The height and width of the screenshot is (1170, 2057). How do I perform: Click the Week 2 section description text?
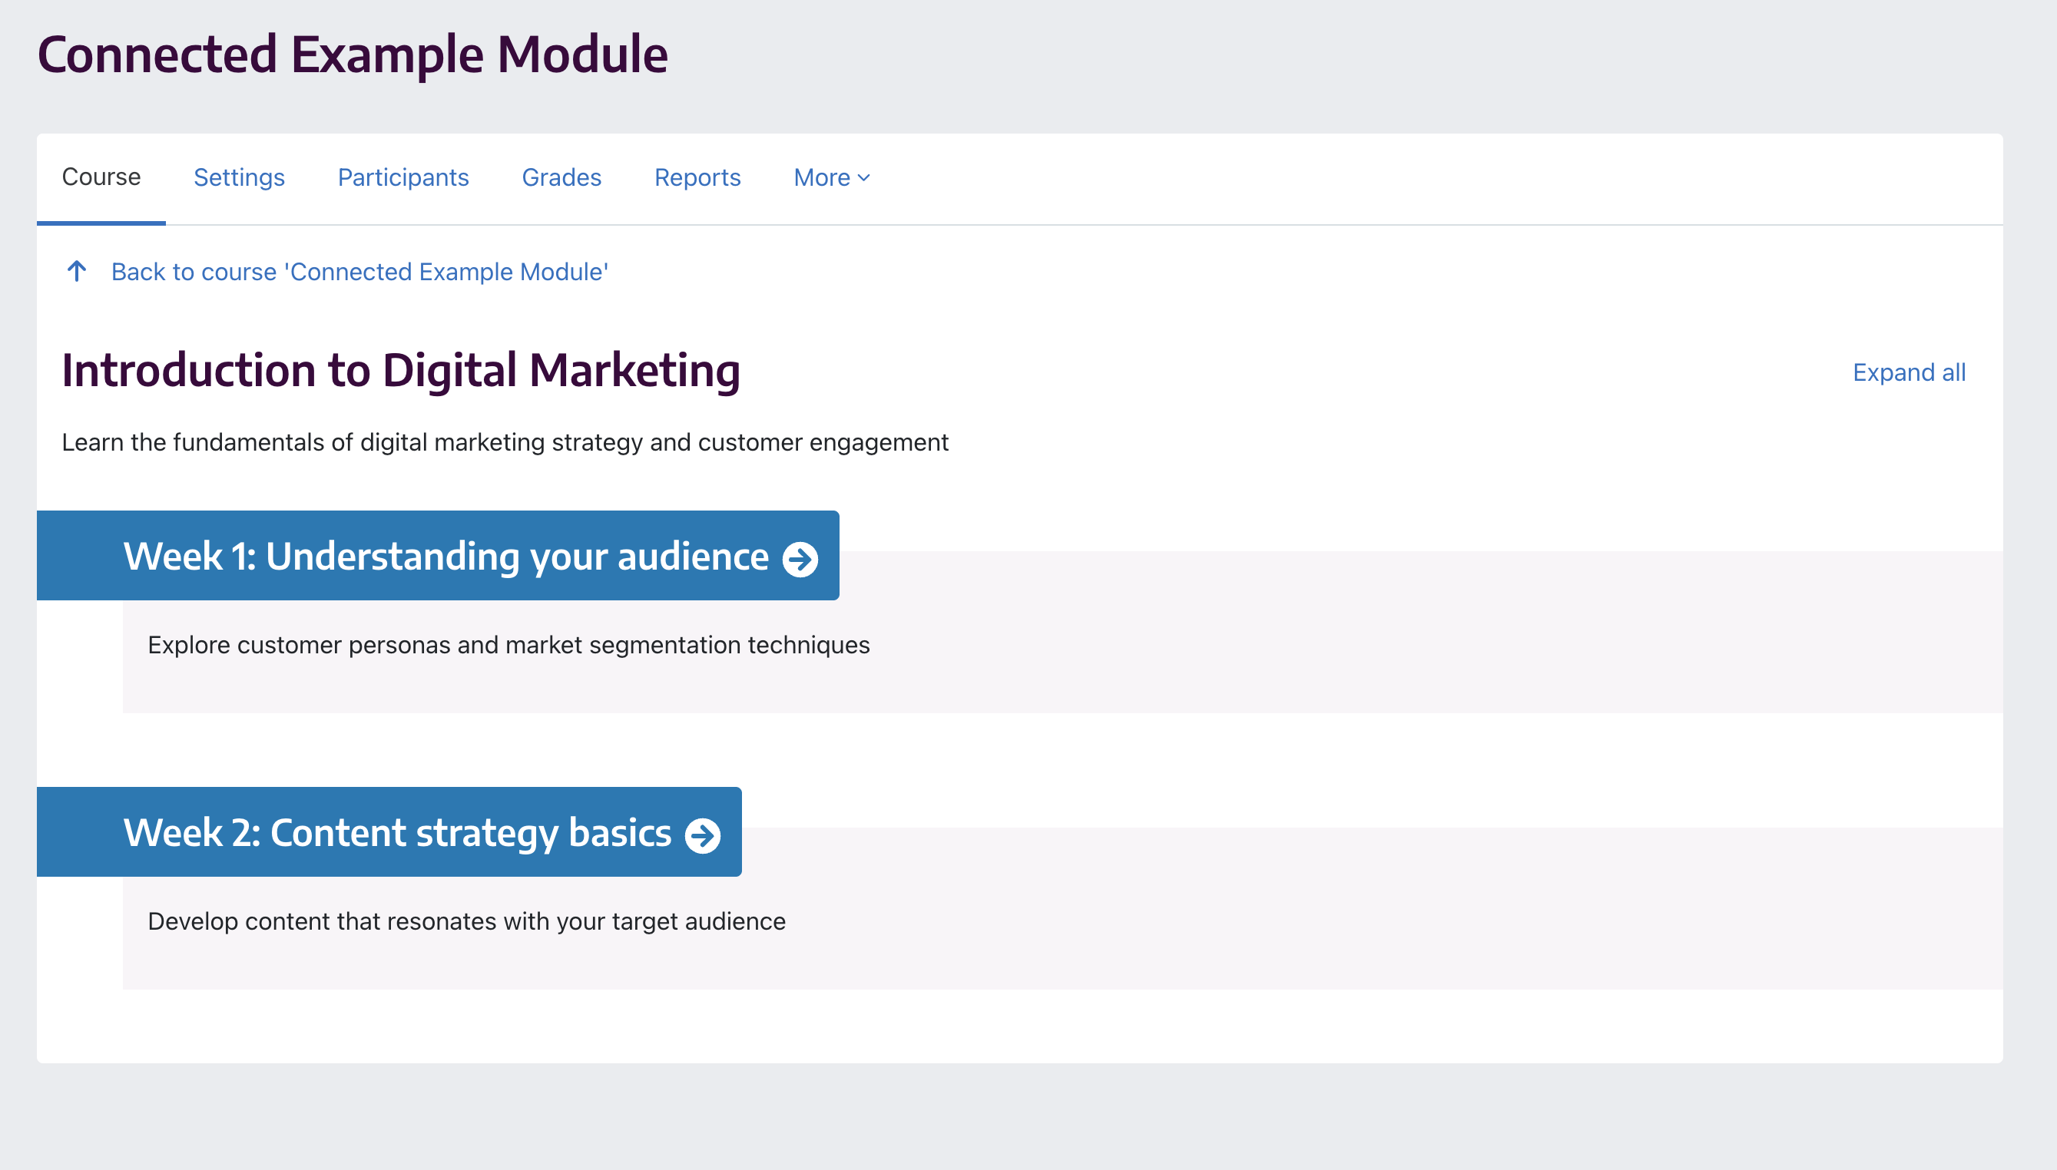(465, 922)
